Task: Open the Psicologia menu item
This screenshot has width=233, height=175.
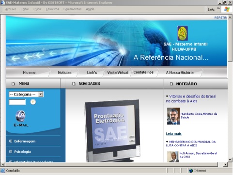Action: [22, 152]
